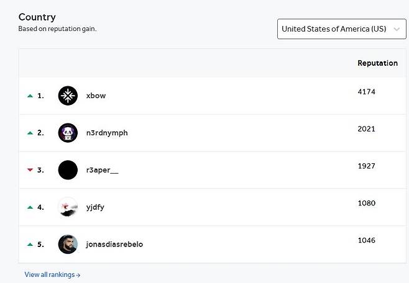Image resolution: width=409 pixels, height=283 pixels.
Task: Click View all rankings link
Action: pyautogui.click(x=52, y=274)
